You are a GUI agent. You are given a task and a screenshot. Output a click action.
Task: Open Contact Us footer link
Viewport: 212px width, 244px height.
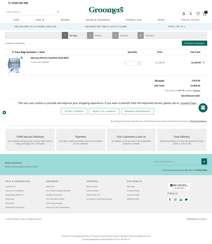point(11,186)
